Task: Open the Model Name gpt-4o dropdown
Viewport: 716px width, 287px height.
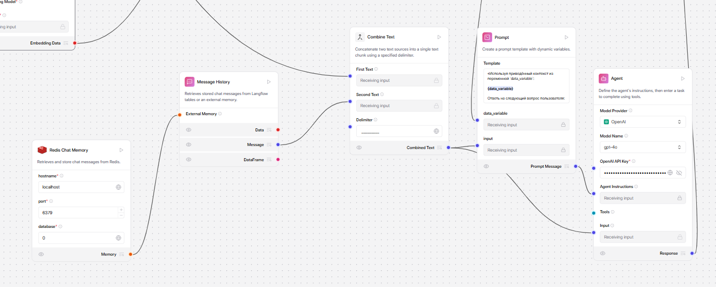Action: pyautogui.click(x=642, y=147)
